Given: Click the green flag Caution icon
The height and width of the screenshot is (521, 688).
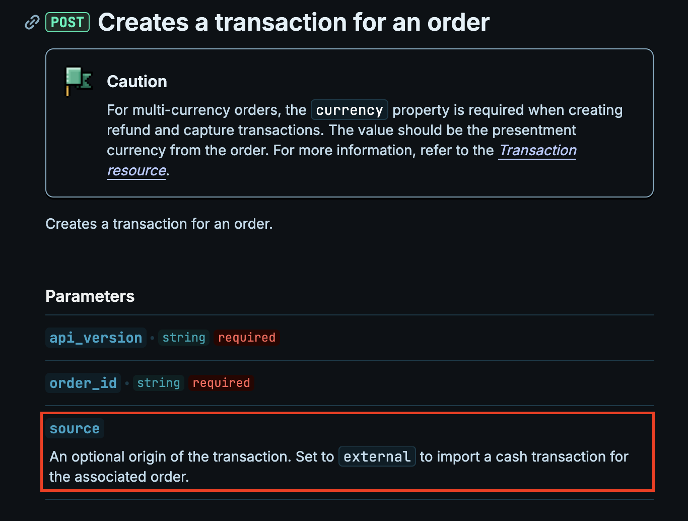Looking at the screenshot, I should click(x=79, y=81).
